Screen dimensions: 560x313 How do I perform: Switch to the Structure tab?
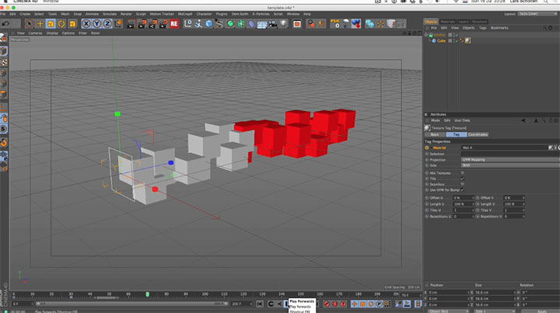point(479,22)
